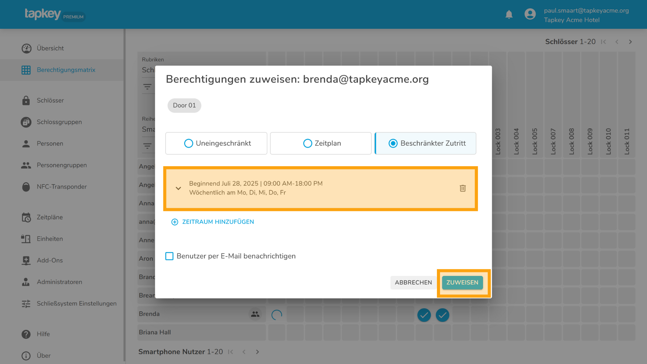The image size is (647, 364).
Task: Jump to first page of Smartphone Nutzer
Action: 231,352
